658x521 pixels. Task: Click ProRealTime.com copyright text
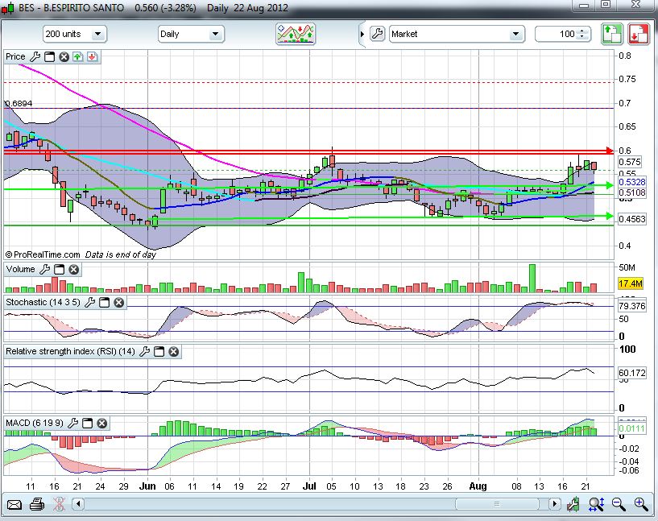[x=43, y=254]
